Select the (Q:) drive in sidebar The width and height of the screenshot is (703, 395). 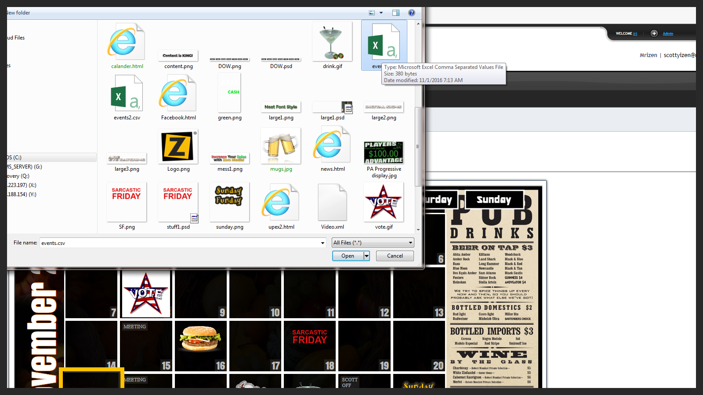18,176
